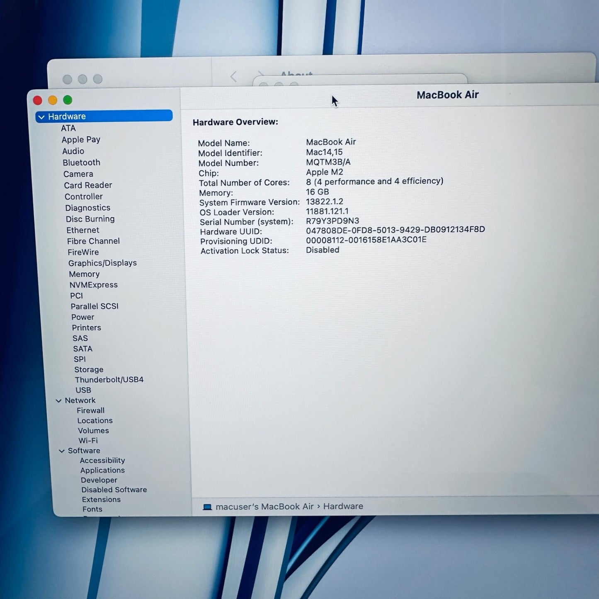Viewport: 599px width, 599px height.
Task: Click the back arrow in the About window
Action: tap(233, 76)
